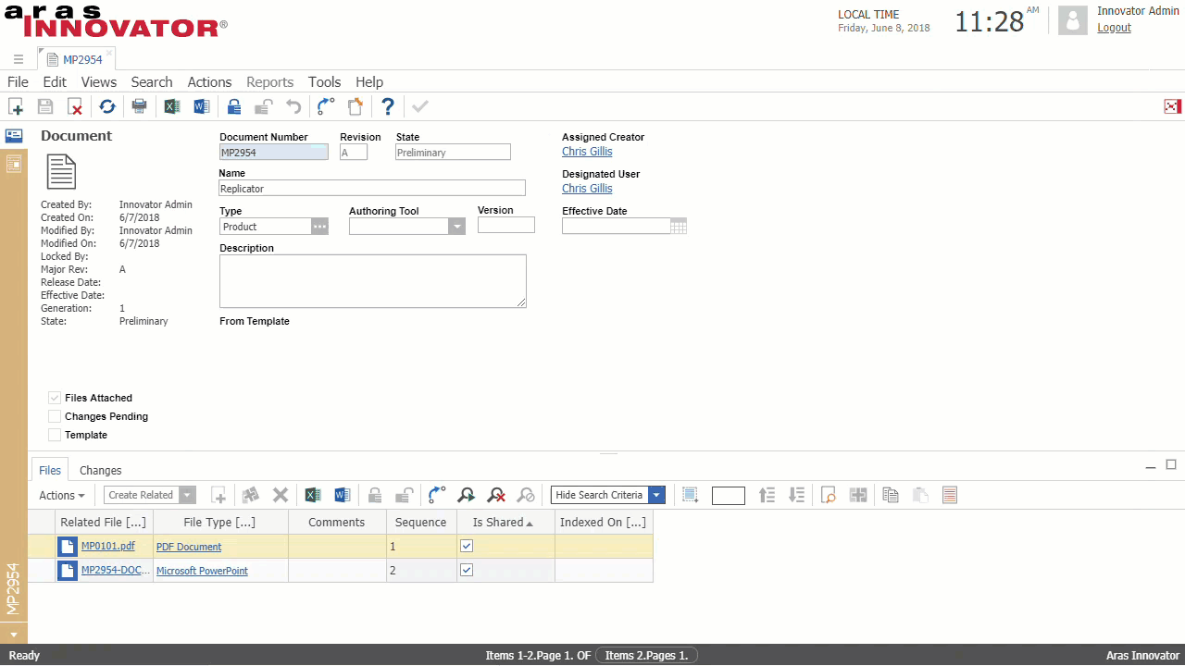Export document to Word from main toolbar
The image size is (1185, 666).
click(x=201, y=106)
